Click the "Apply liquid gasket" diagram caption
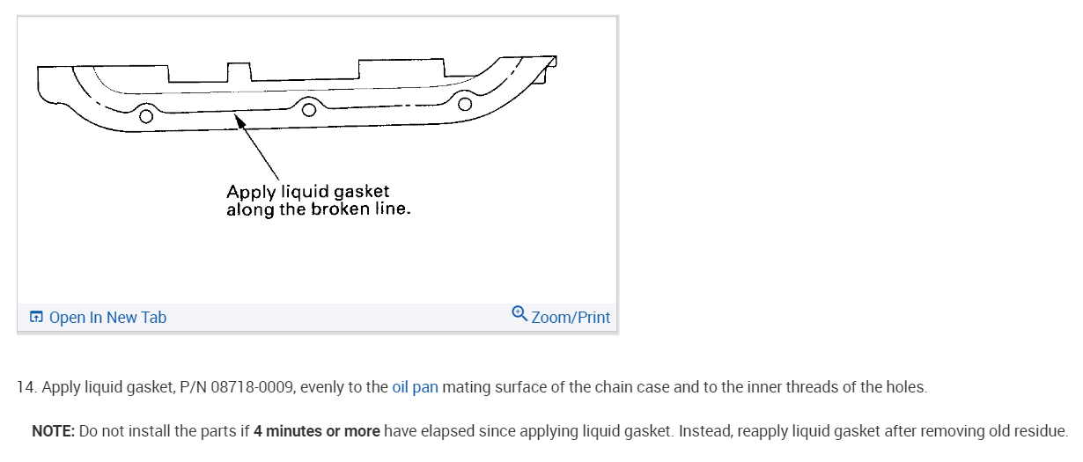 point(307,192)
